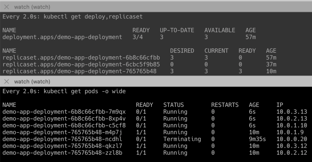The image size is (312, 162).
Task: Click the replicaset name ending in 6b8c66cfbb
Action: click(81, 57)
